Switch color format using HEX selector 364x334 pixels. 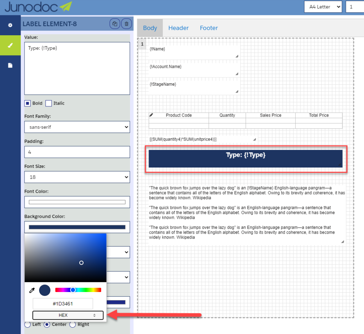click(x=68, y=315)
